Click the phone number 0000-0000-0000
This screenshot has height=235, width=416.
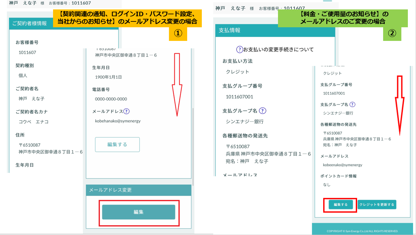[x=111, y=99]
